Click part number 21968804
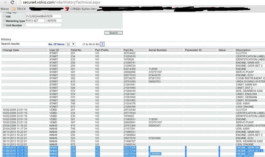 click(x=130, y=135)
